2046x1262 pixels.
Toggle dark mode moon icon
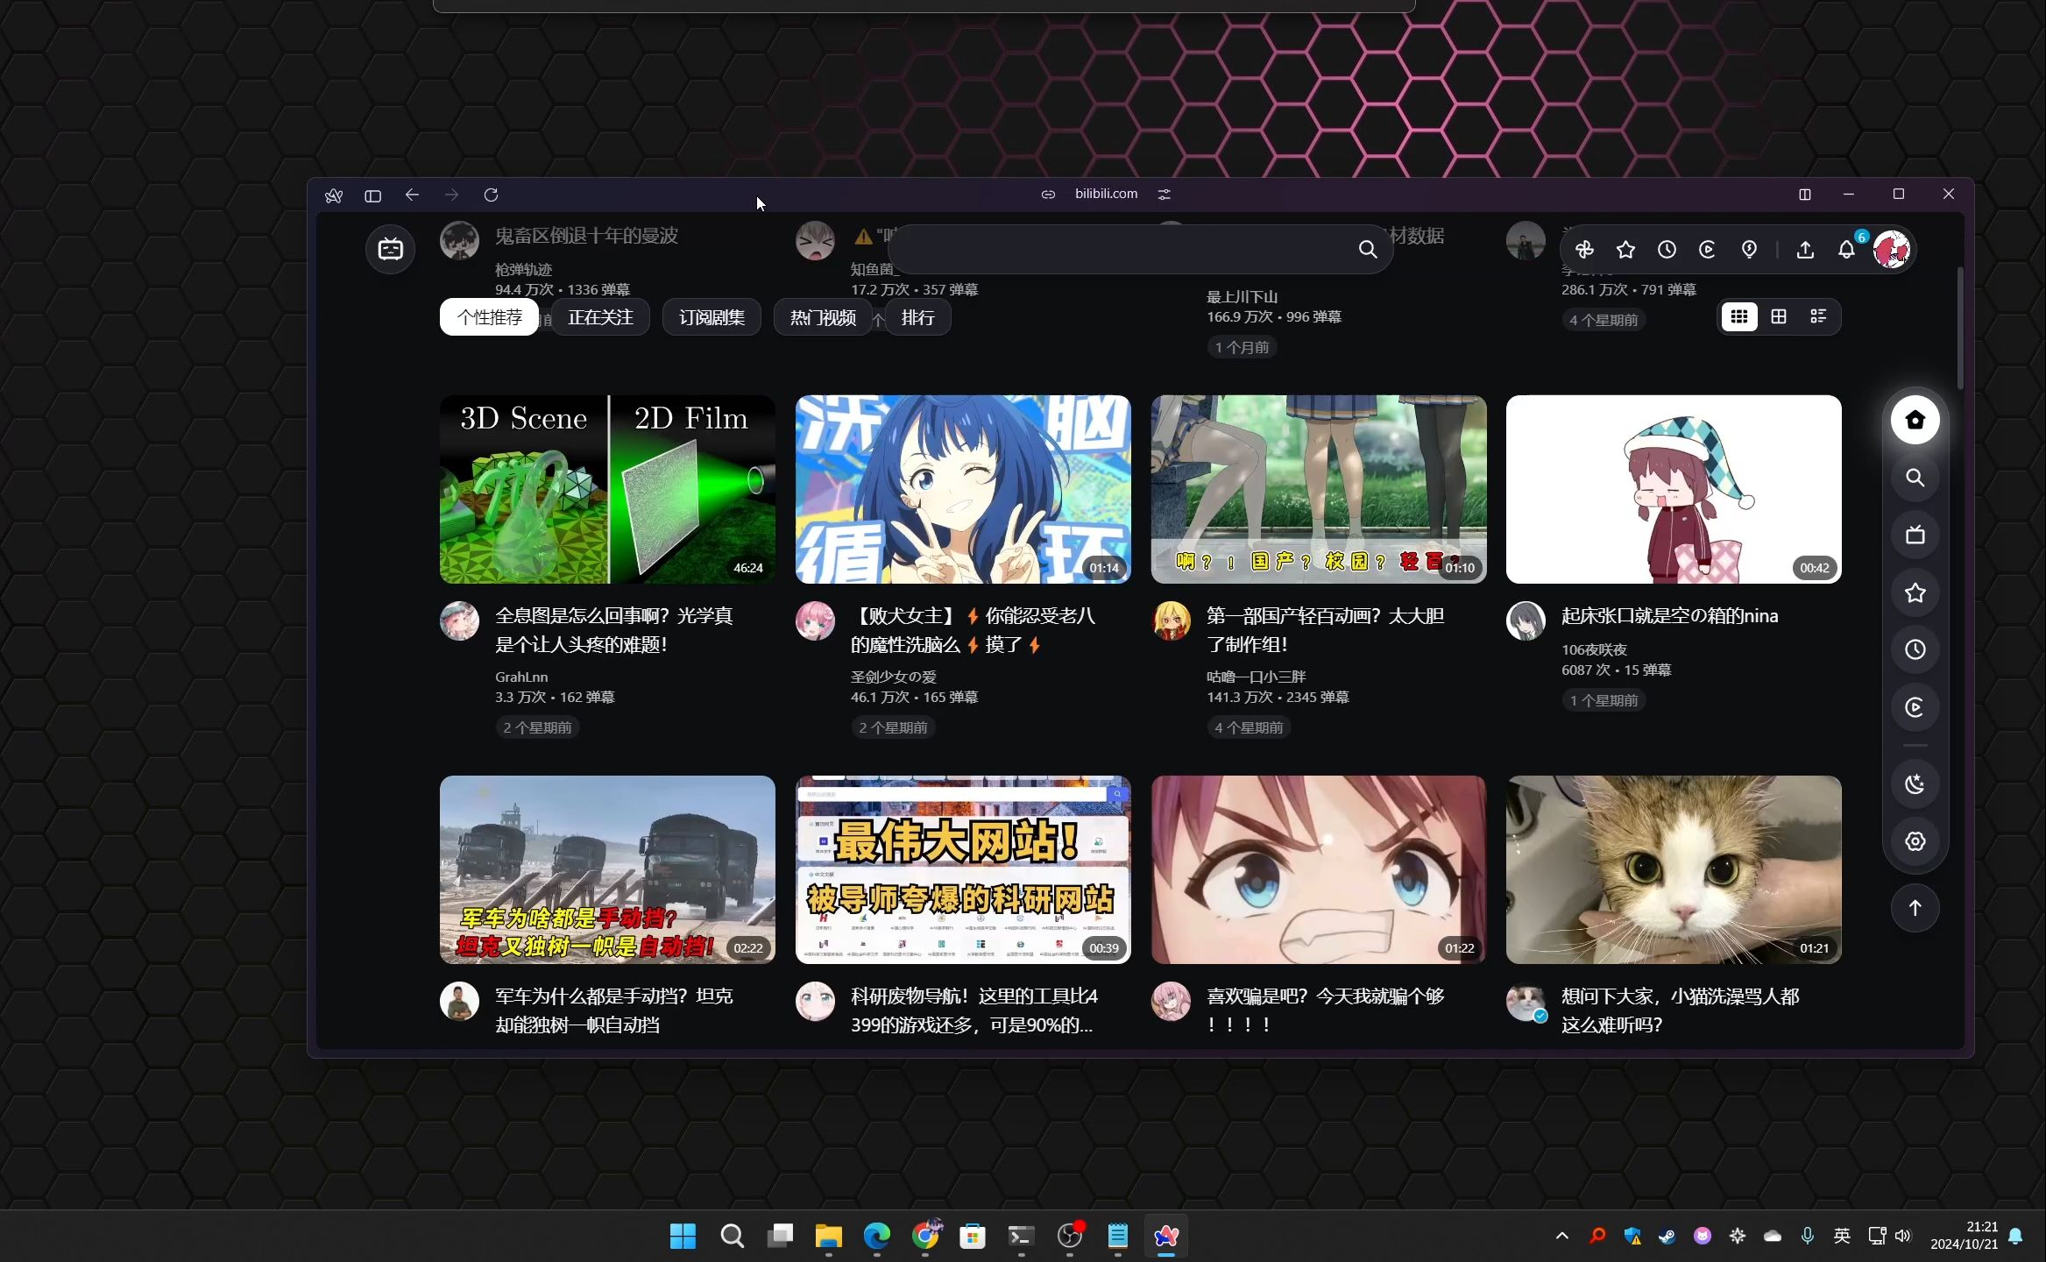tap(1915, 783)
